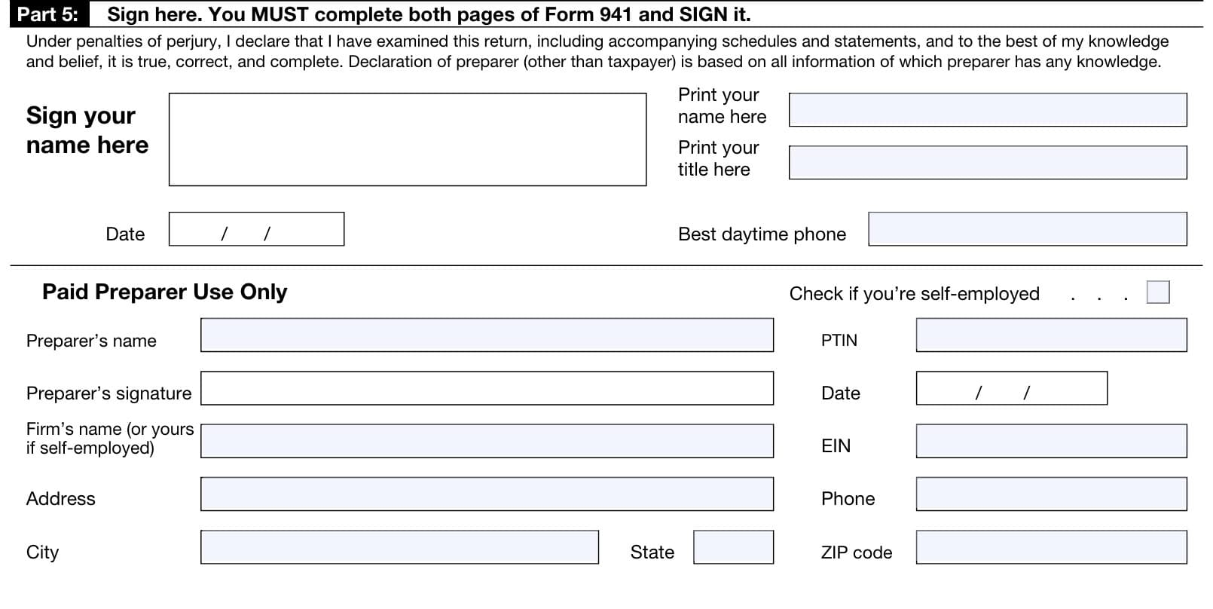The width and height of the screenshot is (1213, 609).
Task: Click the preparer Address field
Action: (487, 494)
